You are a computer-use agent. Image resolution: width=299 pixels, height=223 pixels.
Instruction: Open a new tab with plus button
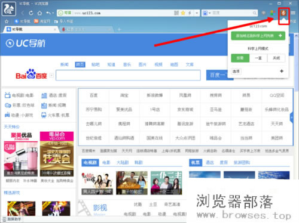click(119, 29)
